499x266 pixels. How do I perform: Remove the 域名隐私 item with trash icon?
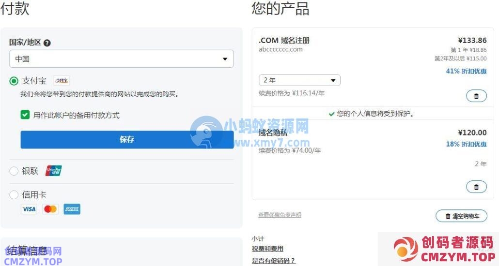coord(476,187)
